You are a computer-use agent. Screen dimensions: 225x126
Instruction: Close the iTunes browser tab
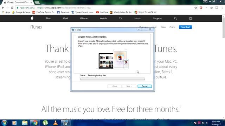click(31, 2)
